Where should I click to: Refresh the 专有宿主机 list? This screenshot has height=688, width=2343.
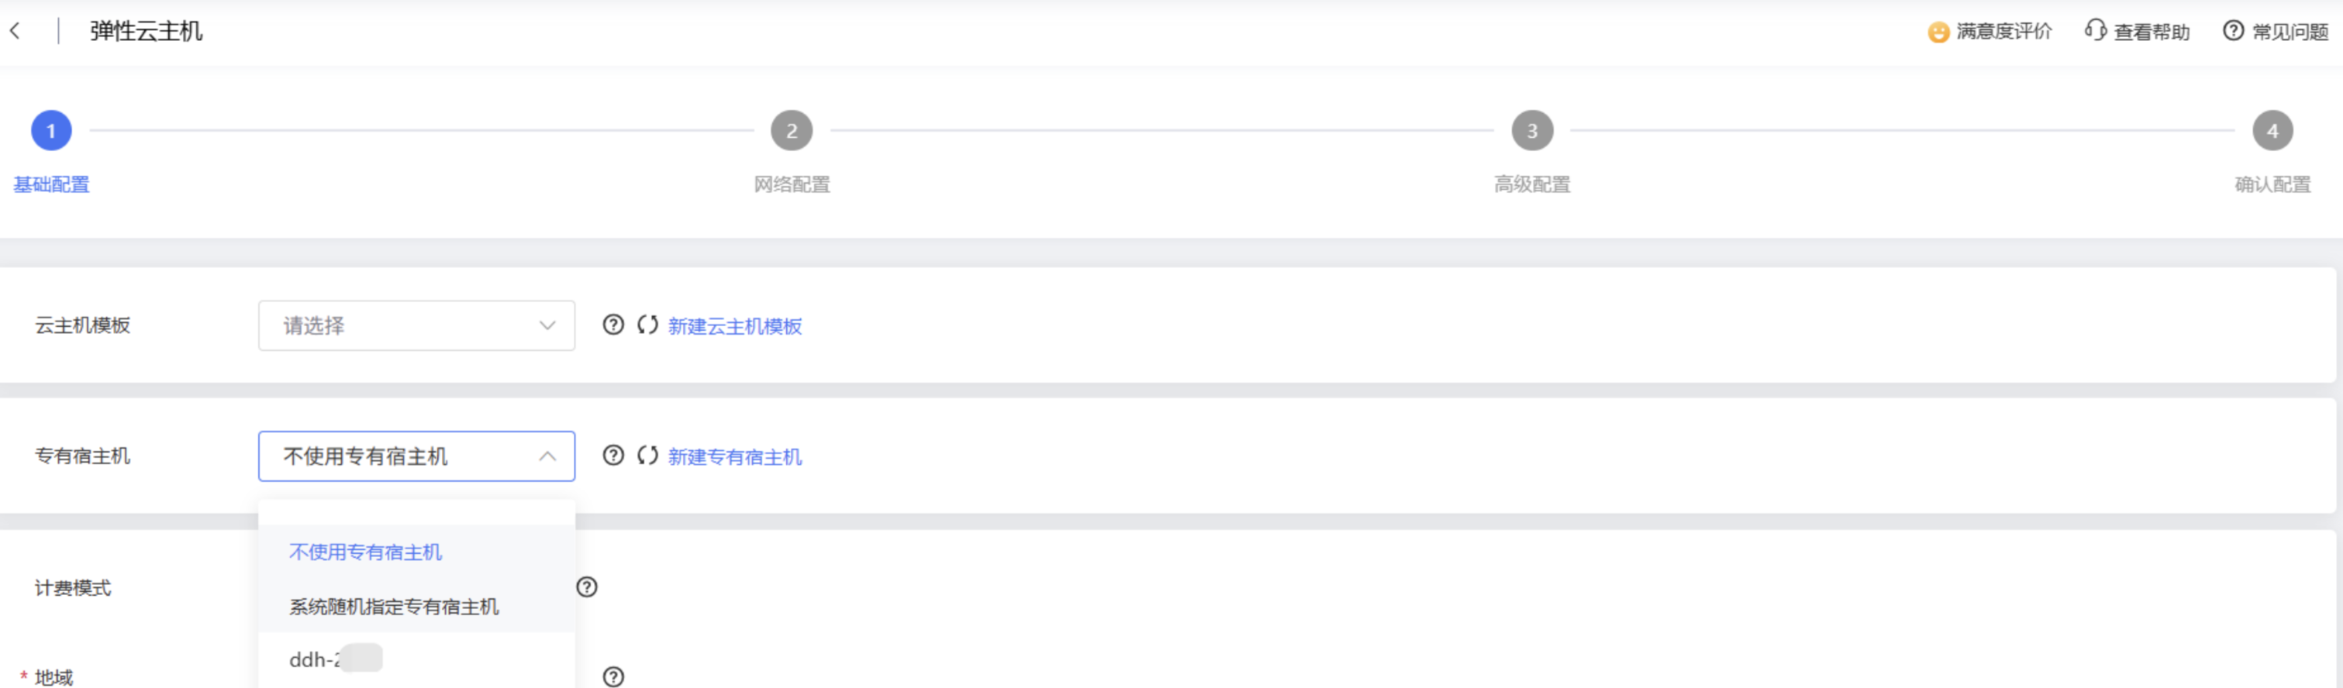[647, 456]
